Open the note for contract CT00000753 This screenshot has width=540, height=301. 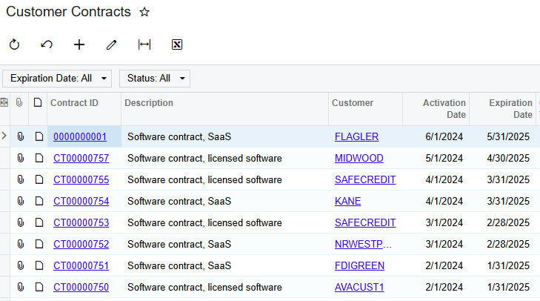pyautogui.click(x=39, y=222)
